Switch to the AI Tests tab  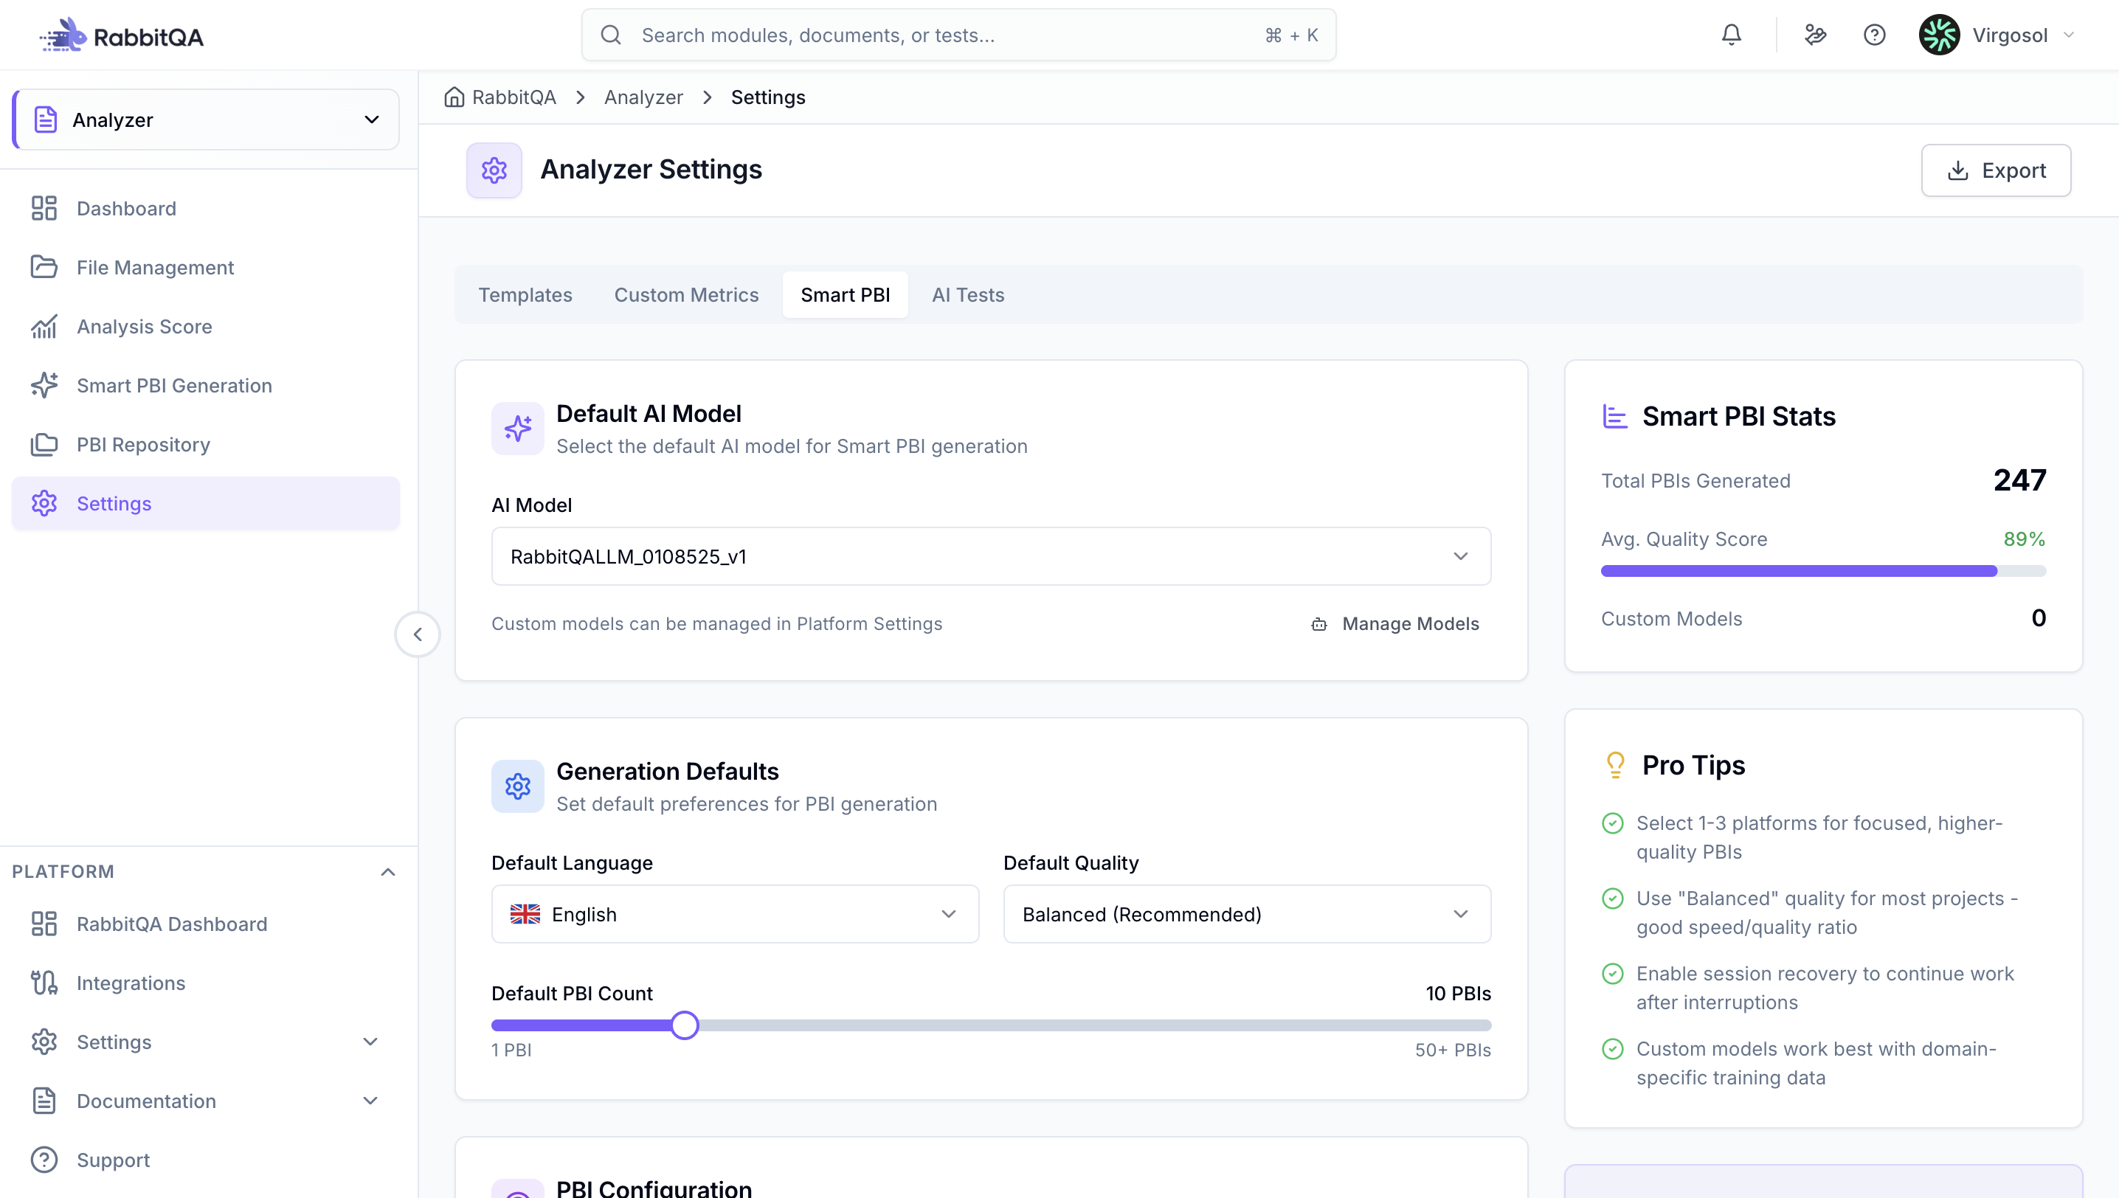tap(968, 294)
